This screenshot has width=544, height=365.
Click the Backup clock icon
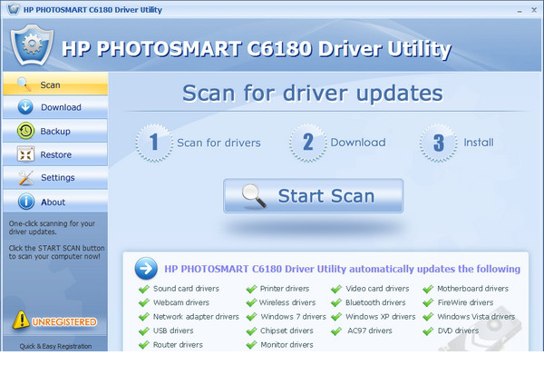point(25,131)
